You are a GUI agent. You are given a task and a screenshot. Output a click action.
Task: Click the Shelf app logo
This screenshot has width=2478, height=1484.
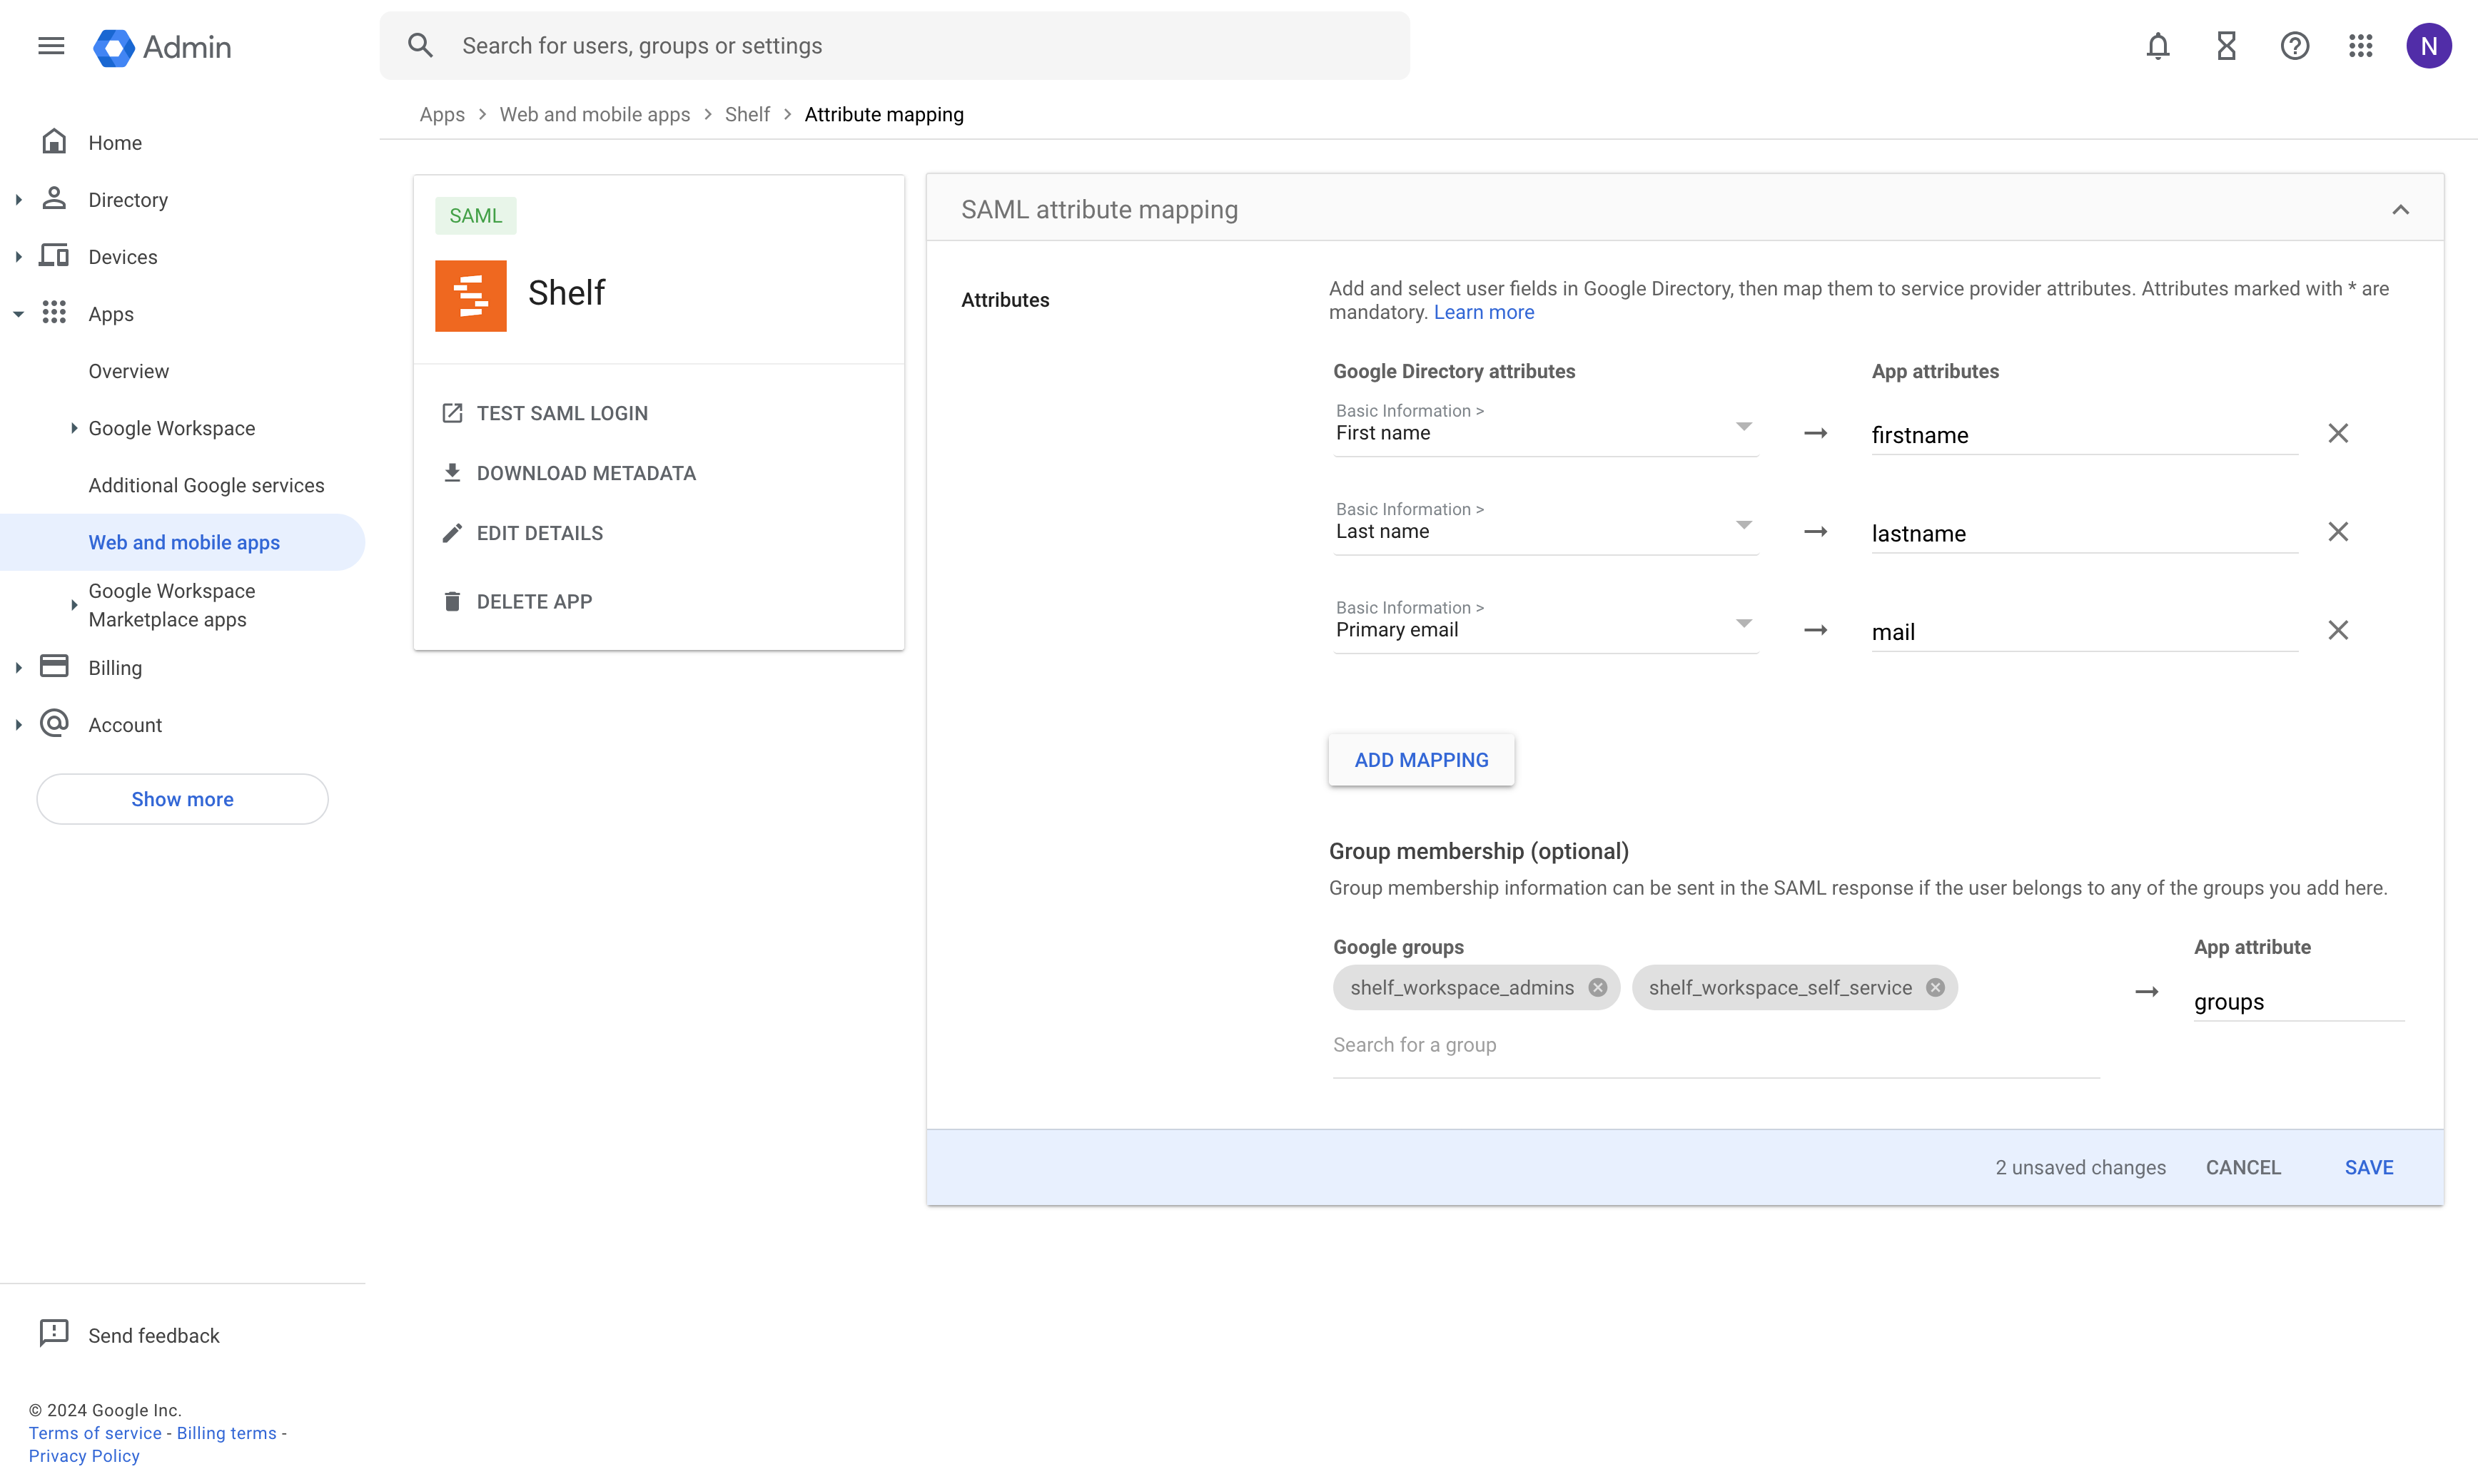point(470,296)
